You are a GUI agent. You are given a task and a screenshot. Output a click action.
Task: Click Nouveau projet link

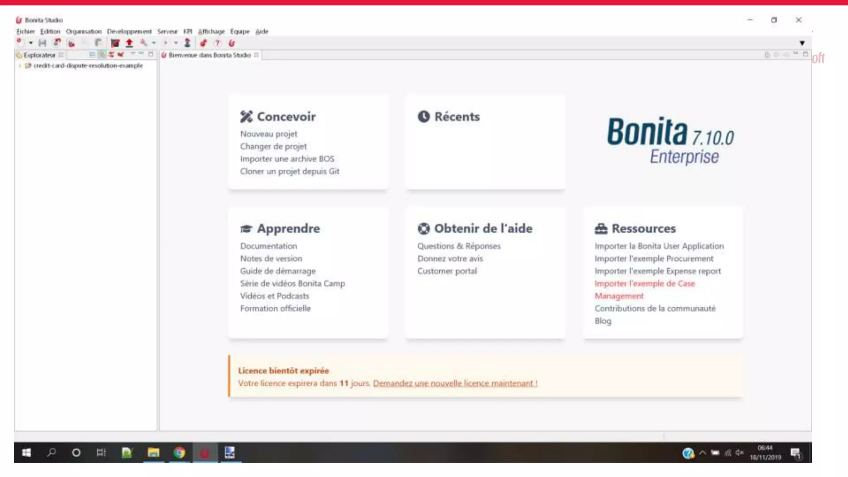tap(269, 134)
